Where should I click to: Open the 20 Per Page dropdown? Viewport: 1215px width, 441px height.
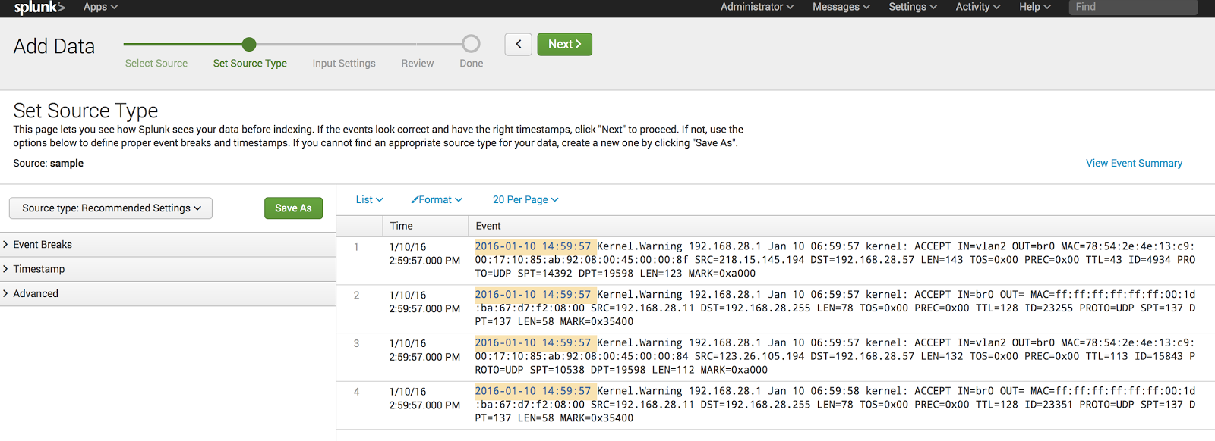point(525,199)
